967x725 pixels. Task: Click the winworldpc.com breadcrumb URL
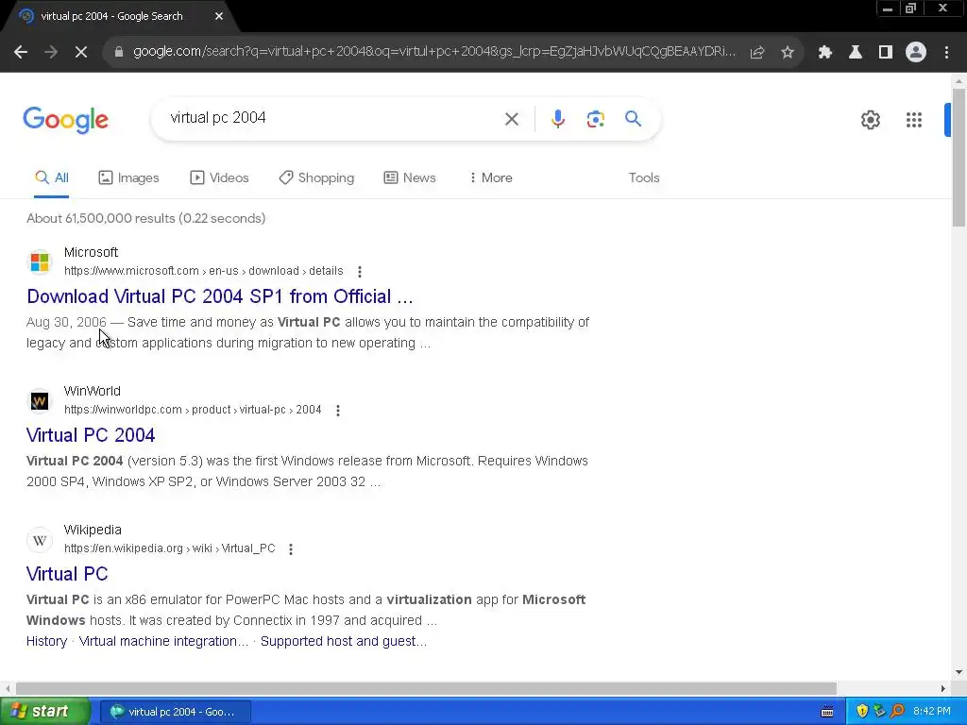coord(193,410)
